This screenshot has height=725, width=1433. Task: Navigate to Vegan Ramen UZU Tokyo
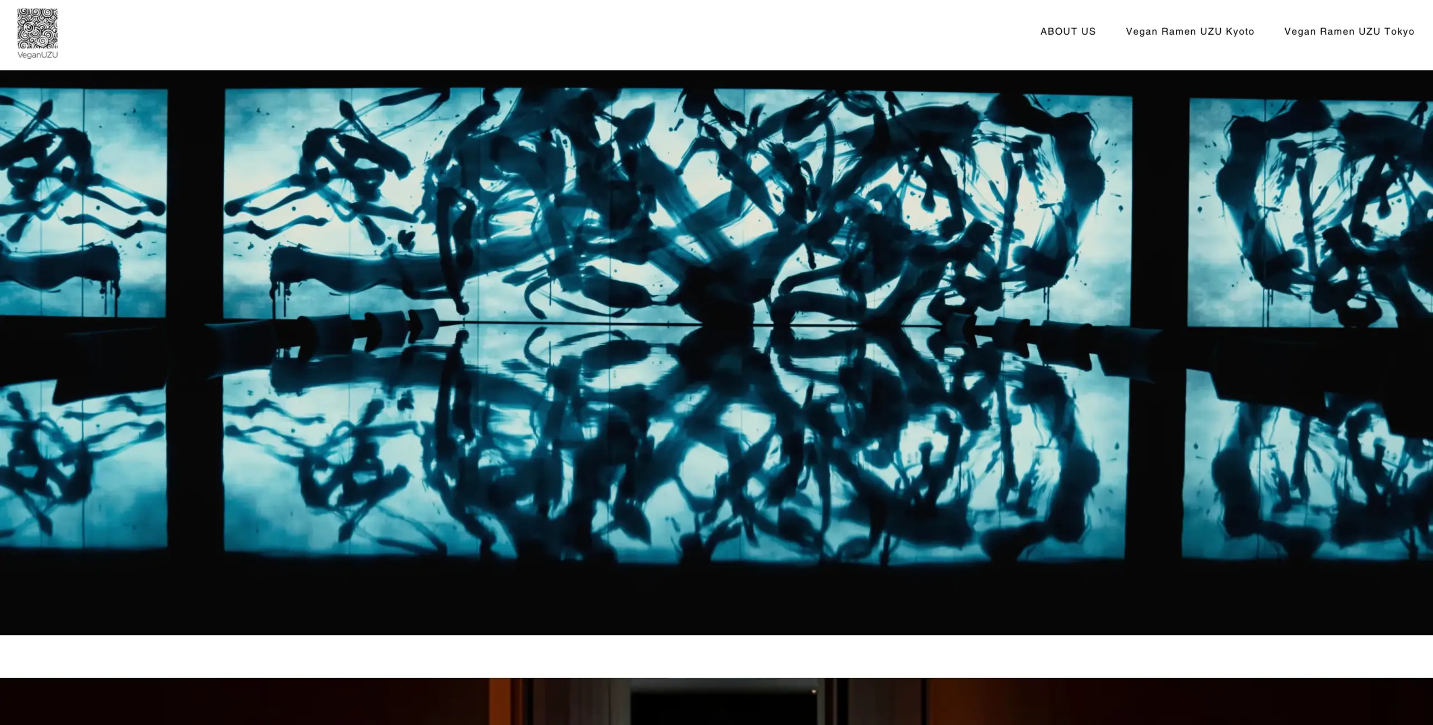(1349, 32)
